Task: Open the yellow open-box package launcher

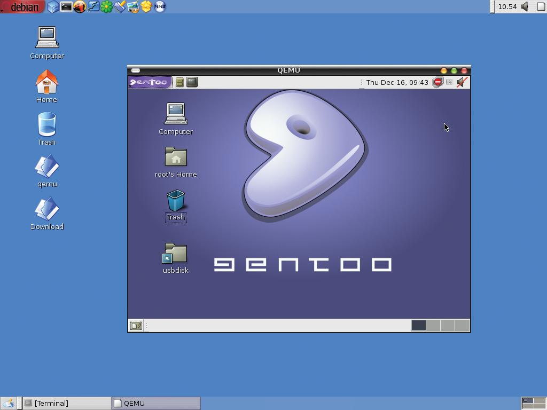Action: point(146,6)
